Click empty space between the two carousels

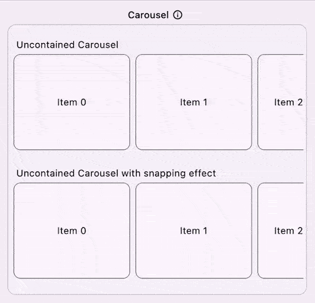coord(157,159)
